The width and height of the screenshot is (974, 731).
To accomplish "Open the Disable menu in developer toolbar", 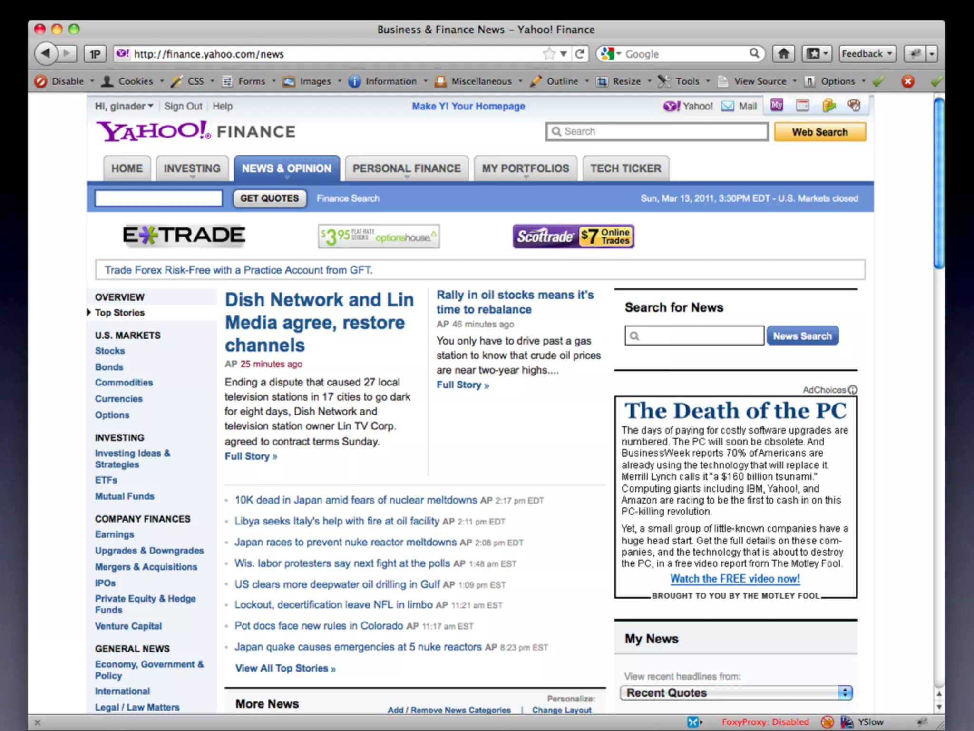I will click(68, 81).
